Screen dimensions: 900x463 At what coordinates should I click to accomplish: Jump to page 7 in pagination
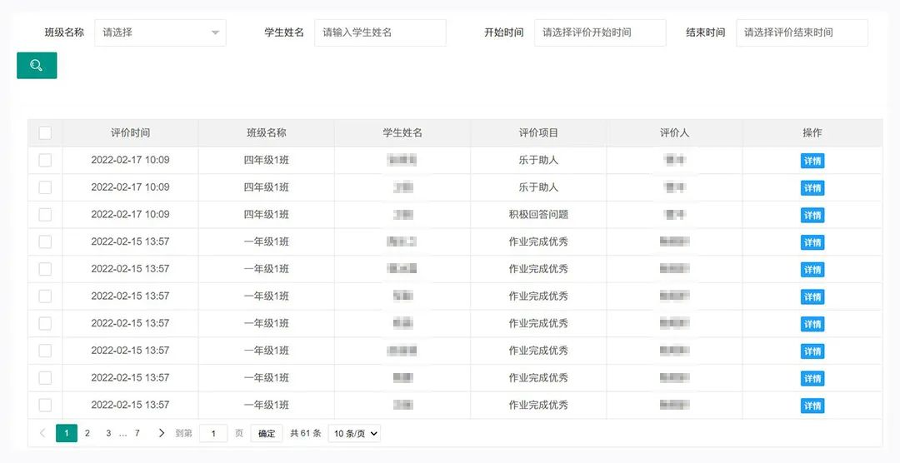137,433
